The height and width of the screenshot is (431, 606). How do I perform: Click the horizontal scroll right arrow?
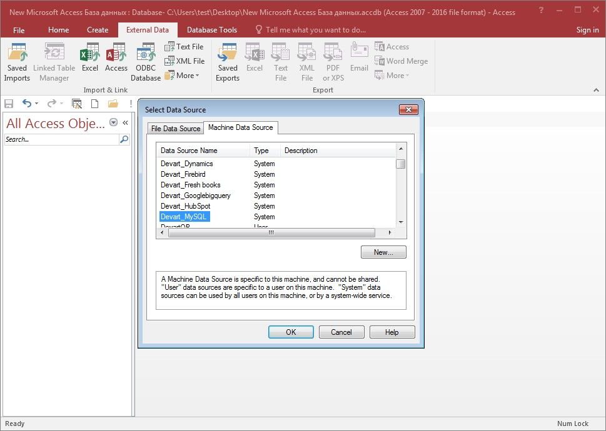390,232
